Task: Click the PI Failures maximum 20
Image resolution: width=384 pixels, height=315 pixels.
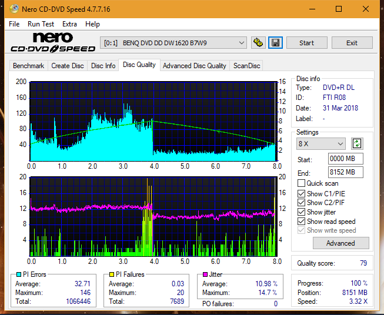Action: coord(181,292)
